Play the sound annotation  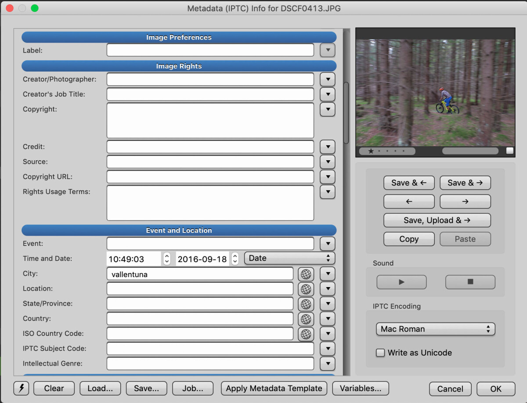pos(401,282)
